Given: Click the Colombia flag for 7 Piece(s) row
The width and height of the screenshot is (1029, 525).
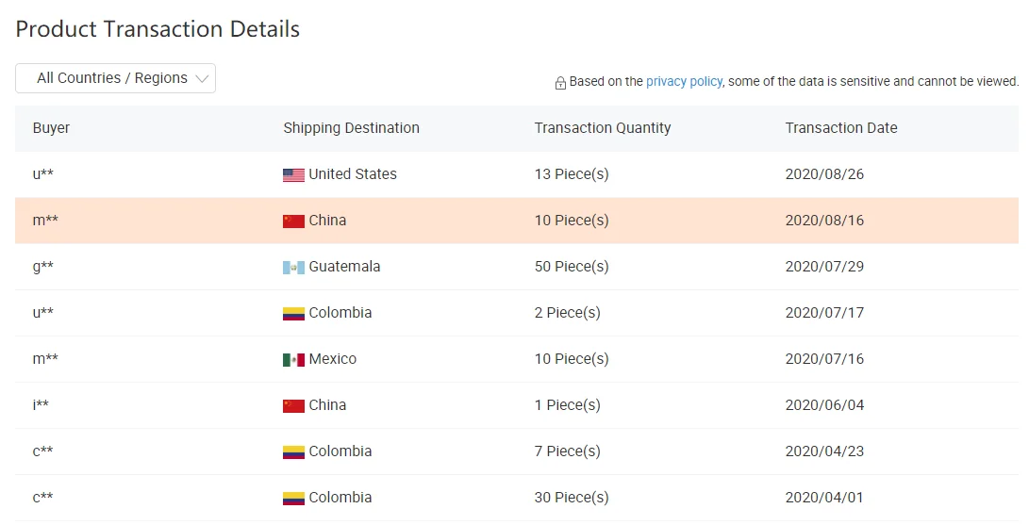Looking at the screenshot, I should 293,451.
